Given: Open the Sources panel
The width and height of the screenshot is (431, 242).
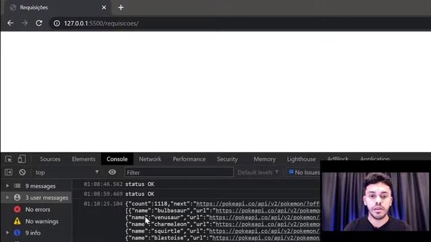Looking at the screenshot, I should (x=50, y=159).
